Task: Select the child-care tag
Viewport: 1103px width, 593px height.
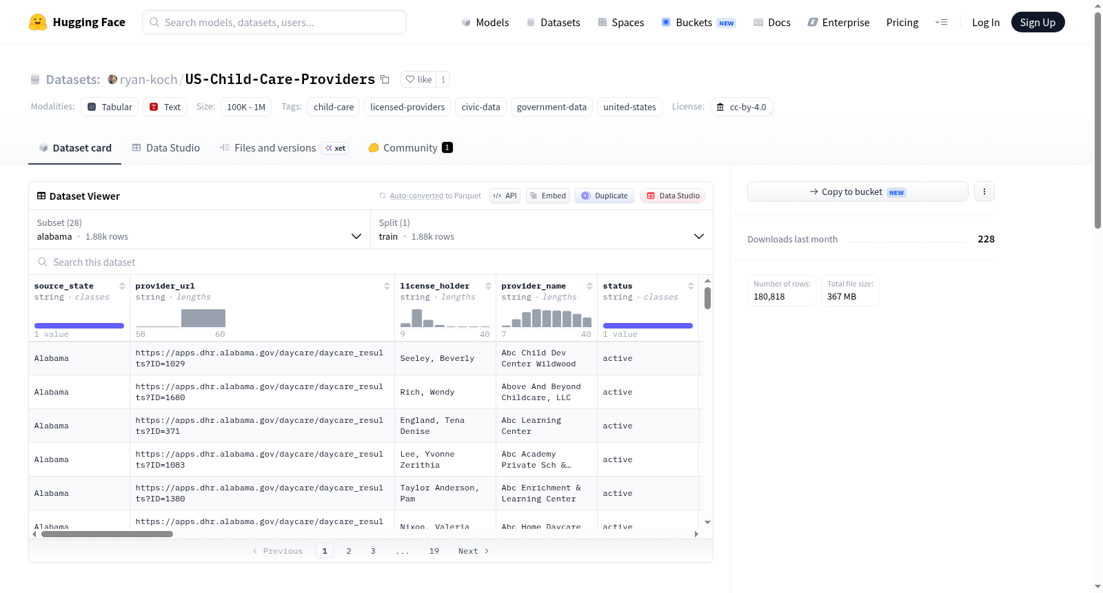Action: 334,107
